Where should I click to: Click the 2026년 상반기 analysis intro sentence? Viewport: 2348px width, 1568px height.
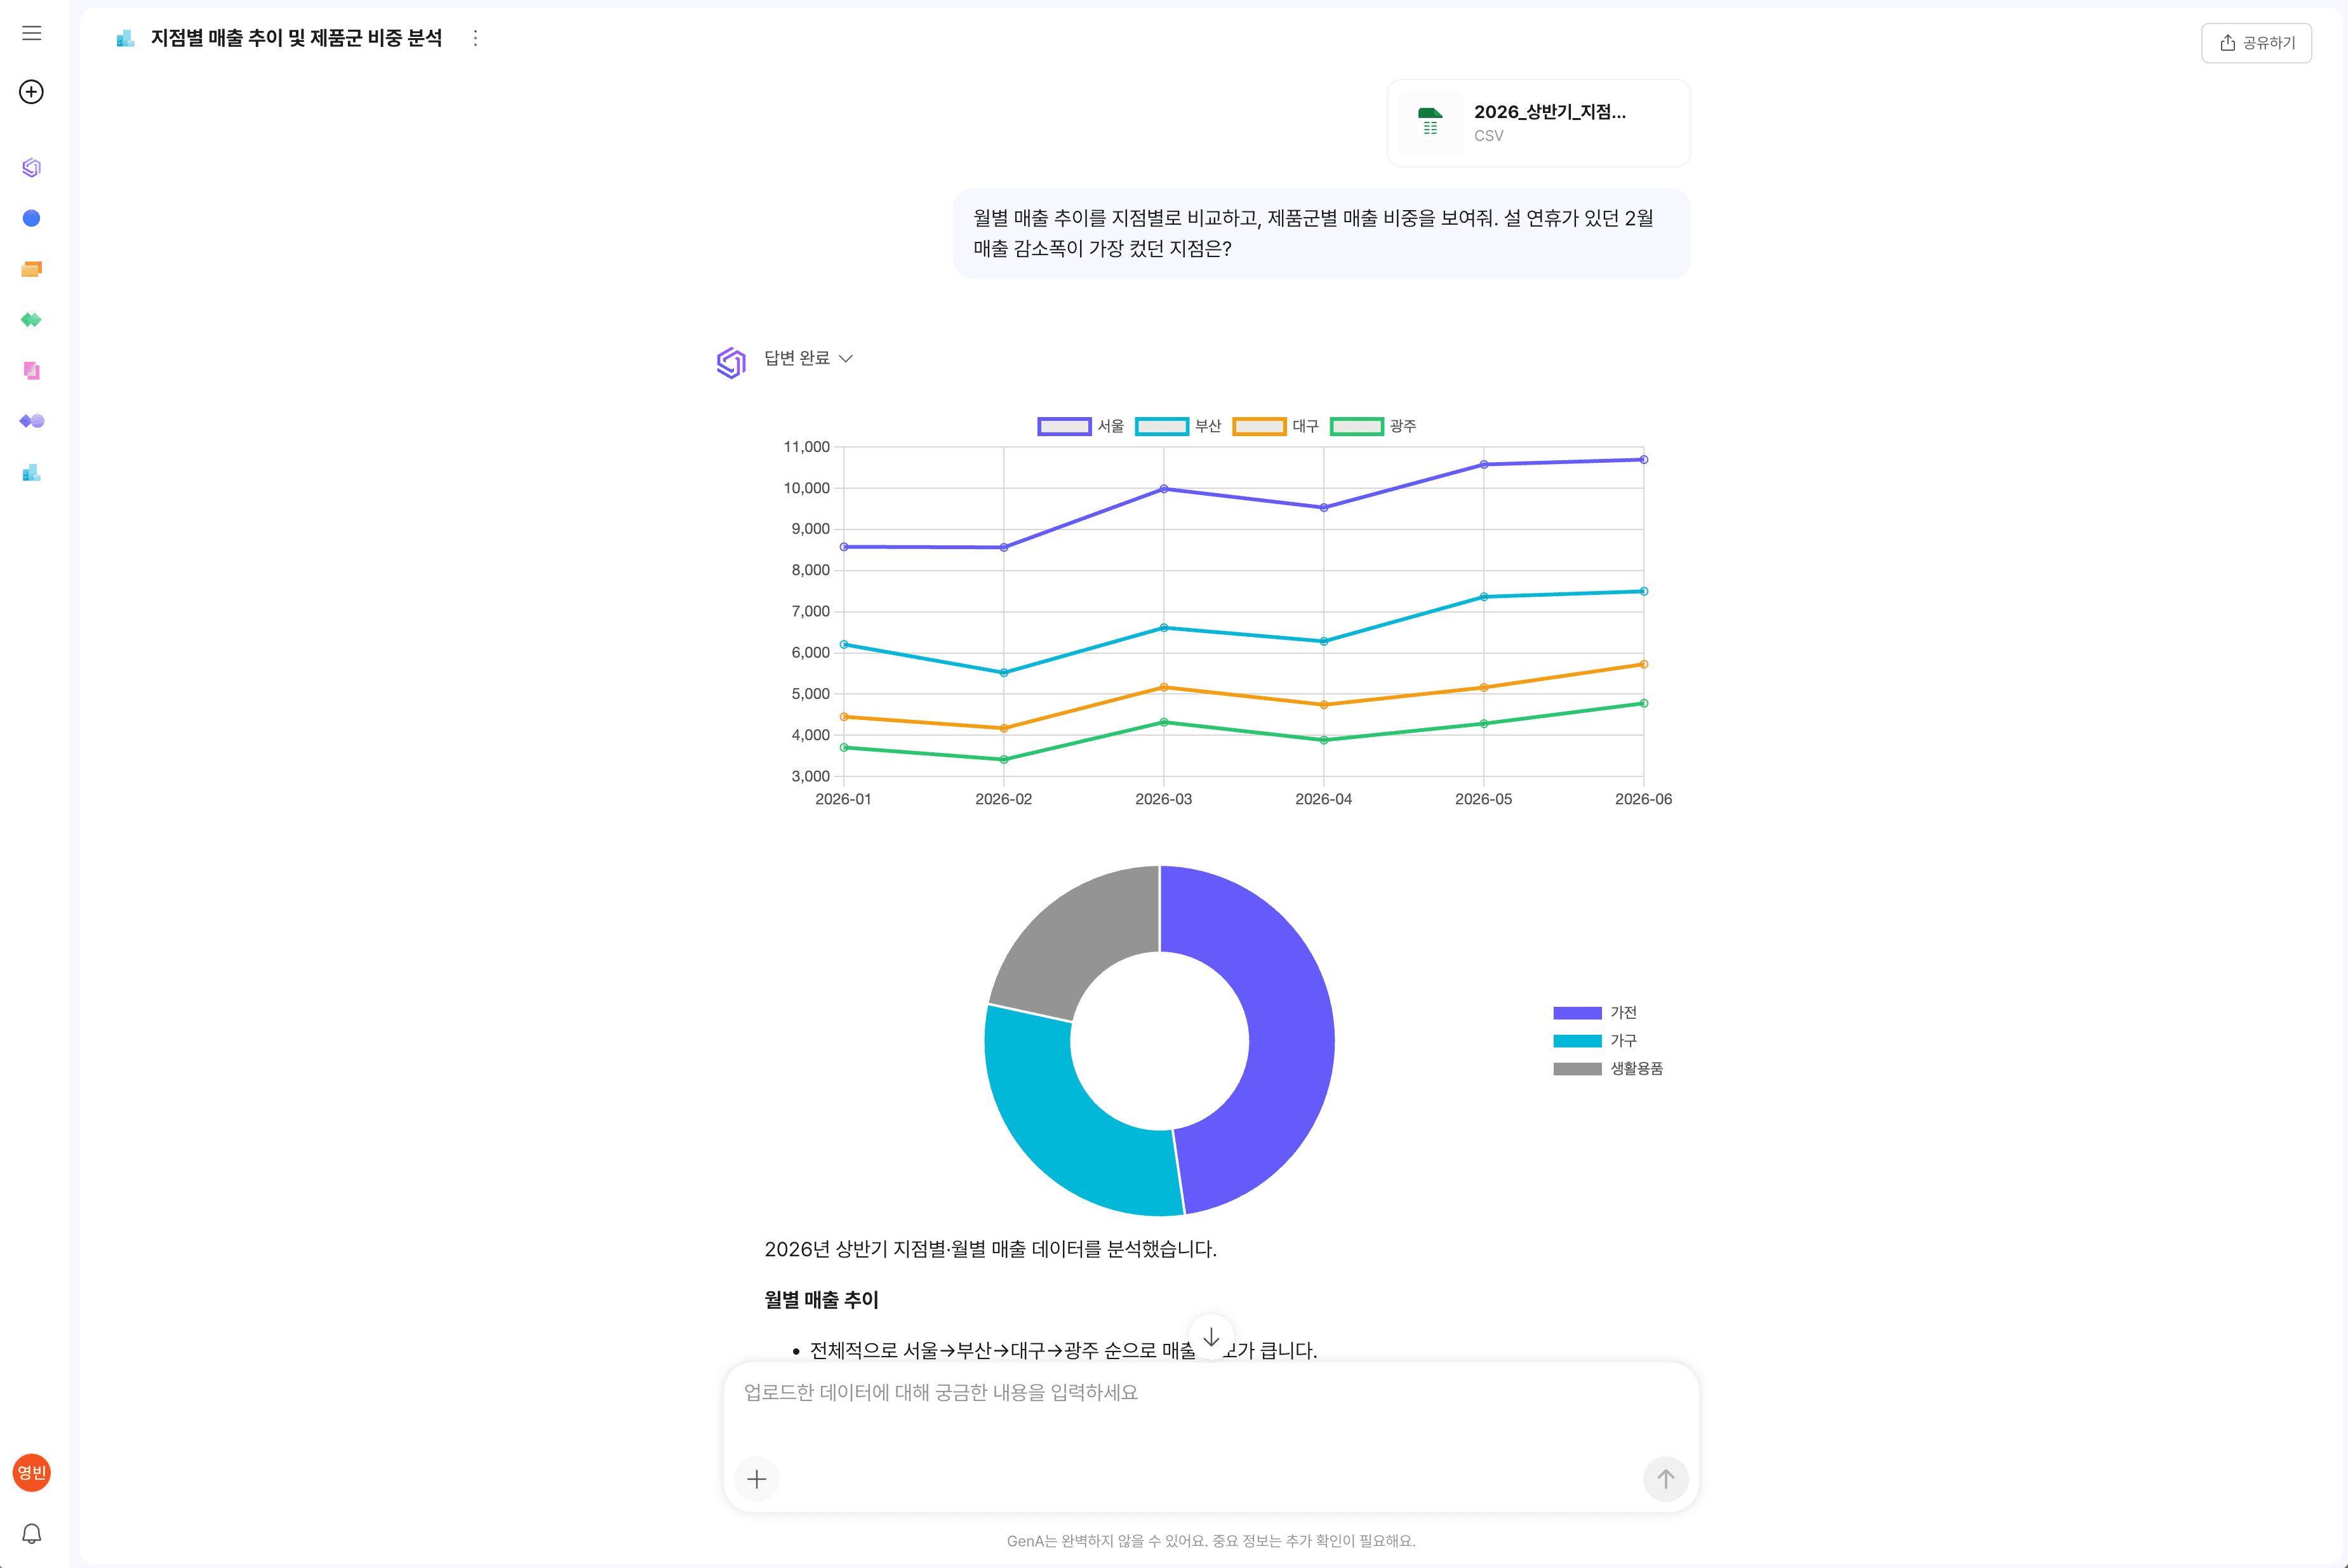(x=990, y=1249)
